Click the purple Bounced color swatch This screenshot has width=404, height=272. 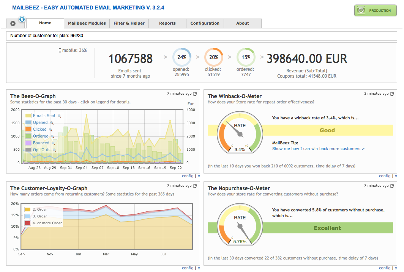coord(28,143)
